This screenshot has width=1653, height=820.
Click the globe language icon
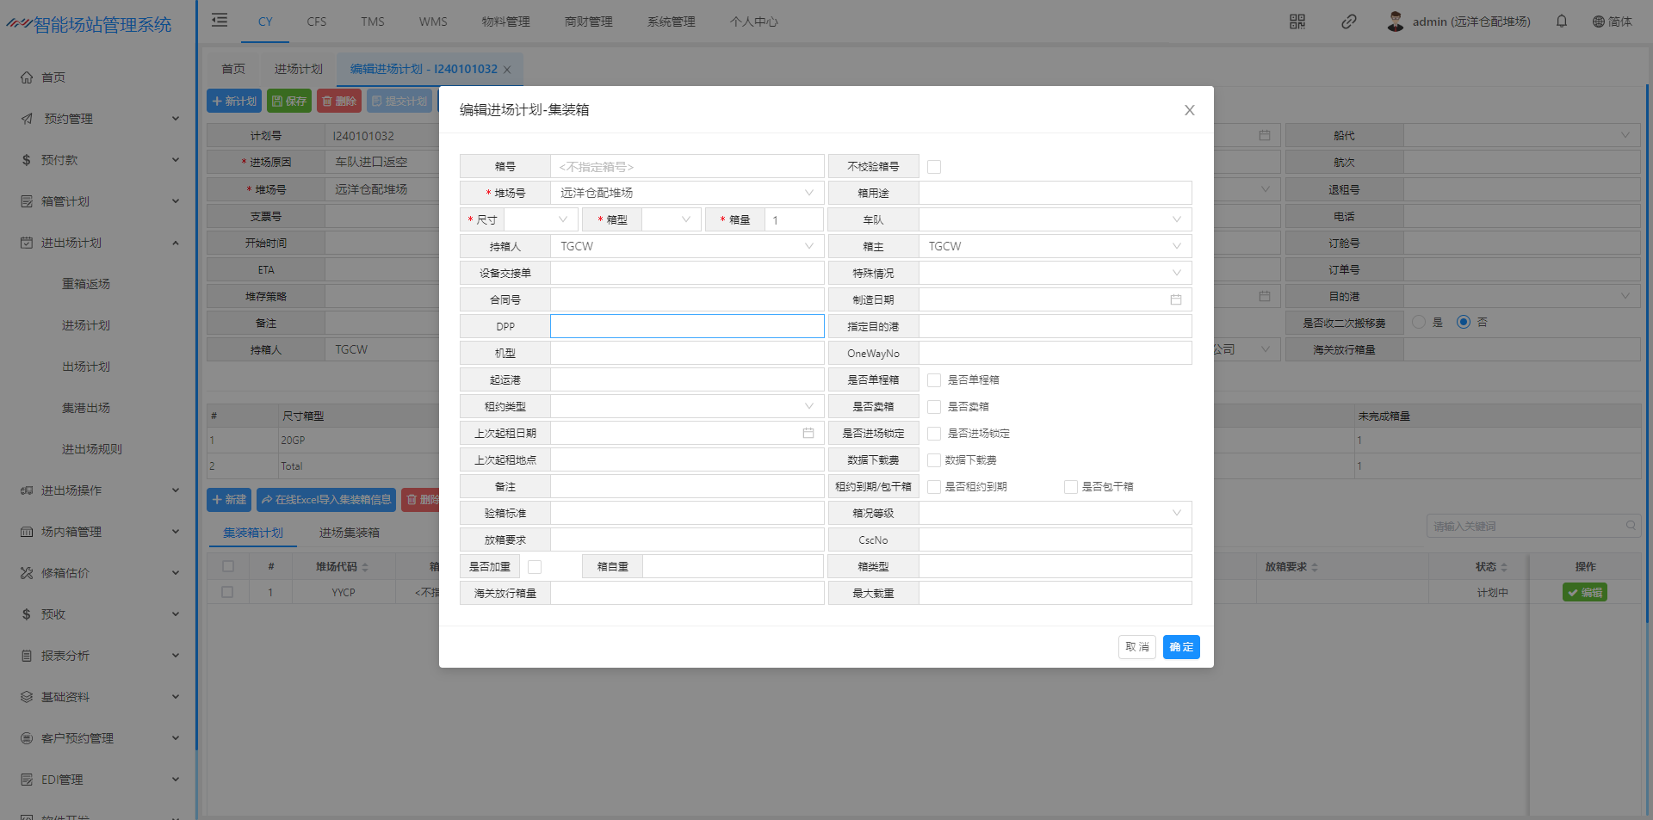tap(1598, 22)
